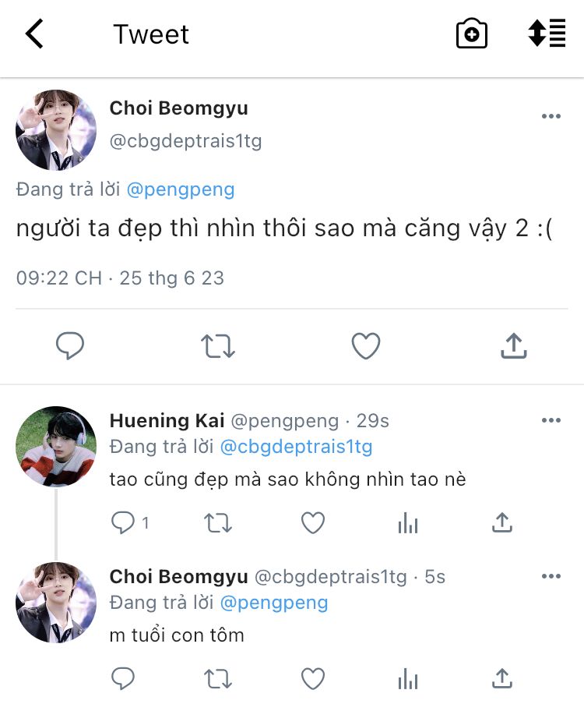Open more options on Huening Kai's reply
Viewport: 584px width, 704px height.
tap(551, 421)
